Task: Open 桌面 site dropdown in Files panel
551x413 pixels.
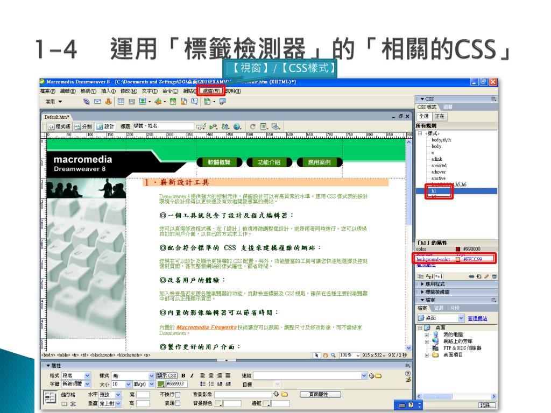Action: coord(461,318)
